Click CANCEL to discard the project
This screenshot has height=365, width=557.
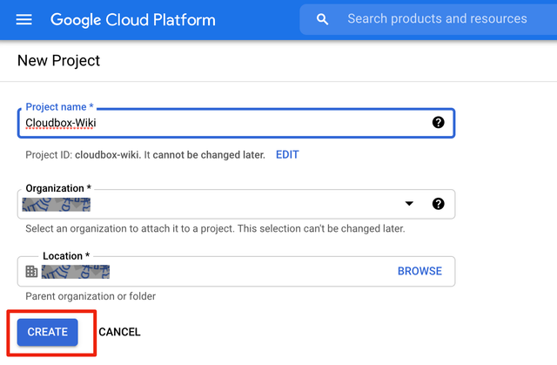119,332
